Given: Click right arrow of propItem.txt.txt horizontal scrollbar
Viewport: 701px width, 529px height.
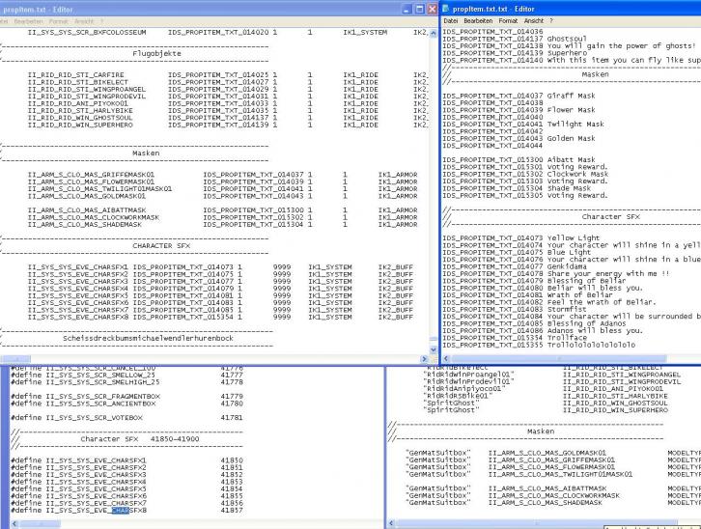Looking at the screenshot, I should tap(694, 356).
